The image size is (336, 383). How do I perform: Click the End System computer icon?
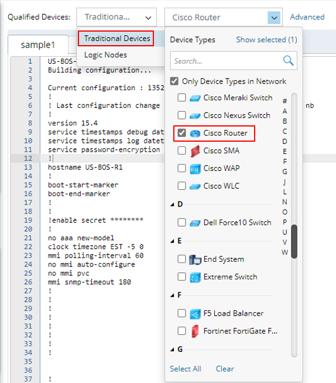tap(195, 259)
